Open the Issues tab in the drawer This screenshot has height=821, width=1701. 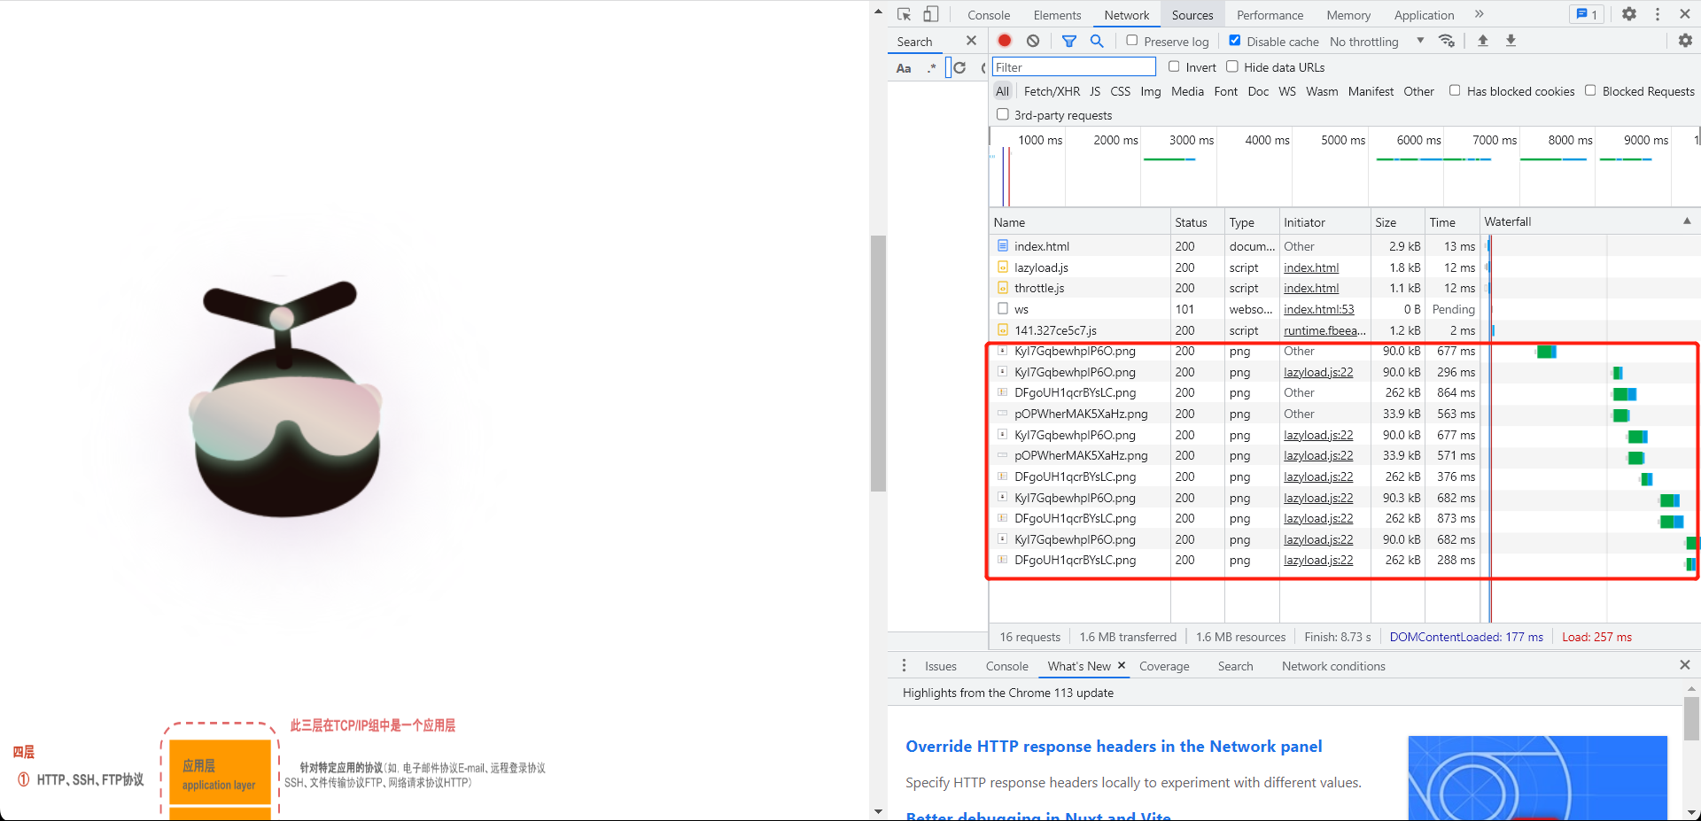941,666
